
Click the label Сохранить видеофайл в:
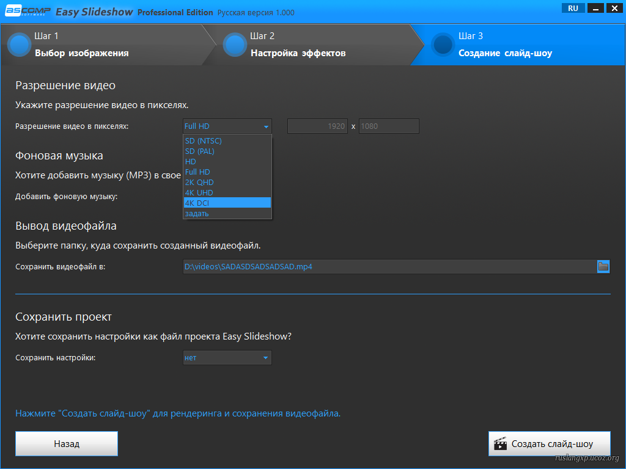pos(61,267)
